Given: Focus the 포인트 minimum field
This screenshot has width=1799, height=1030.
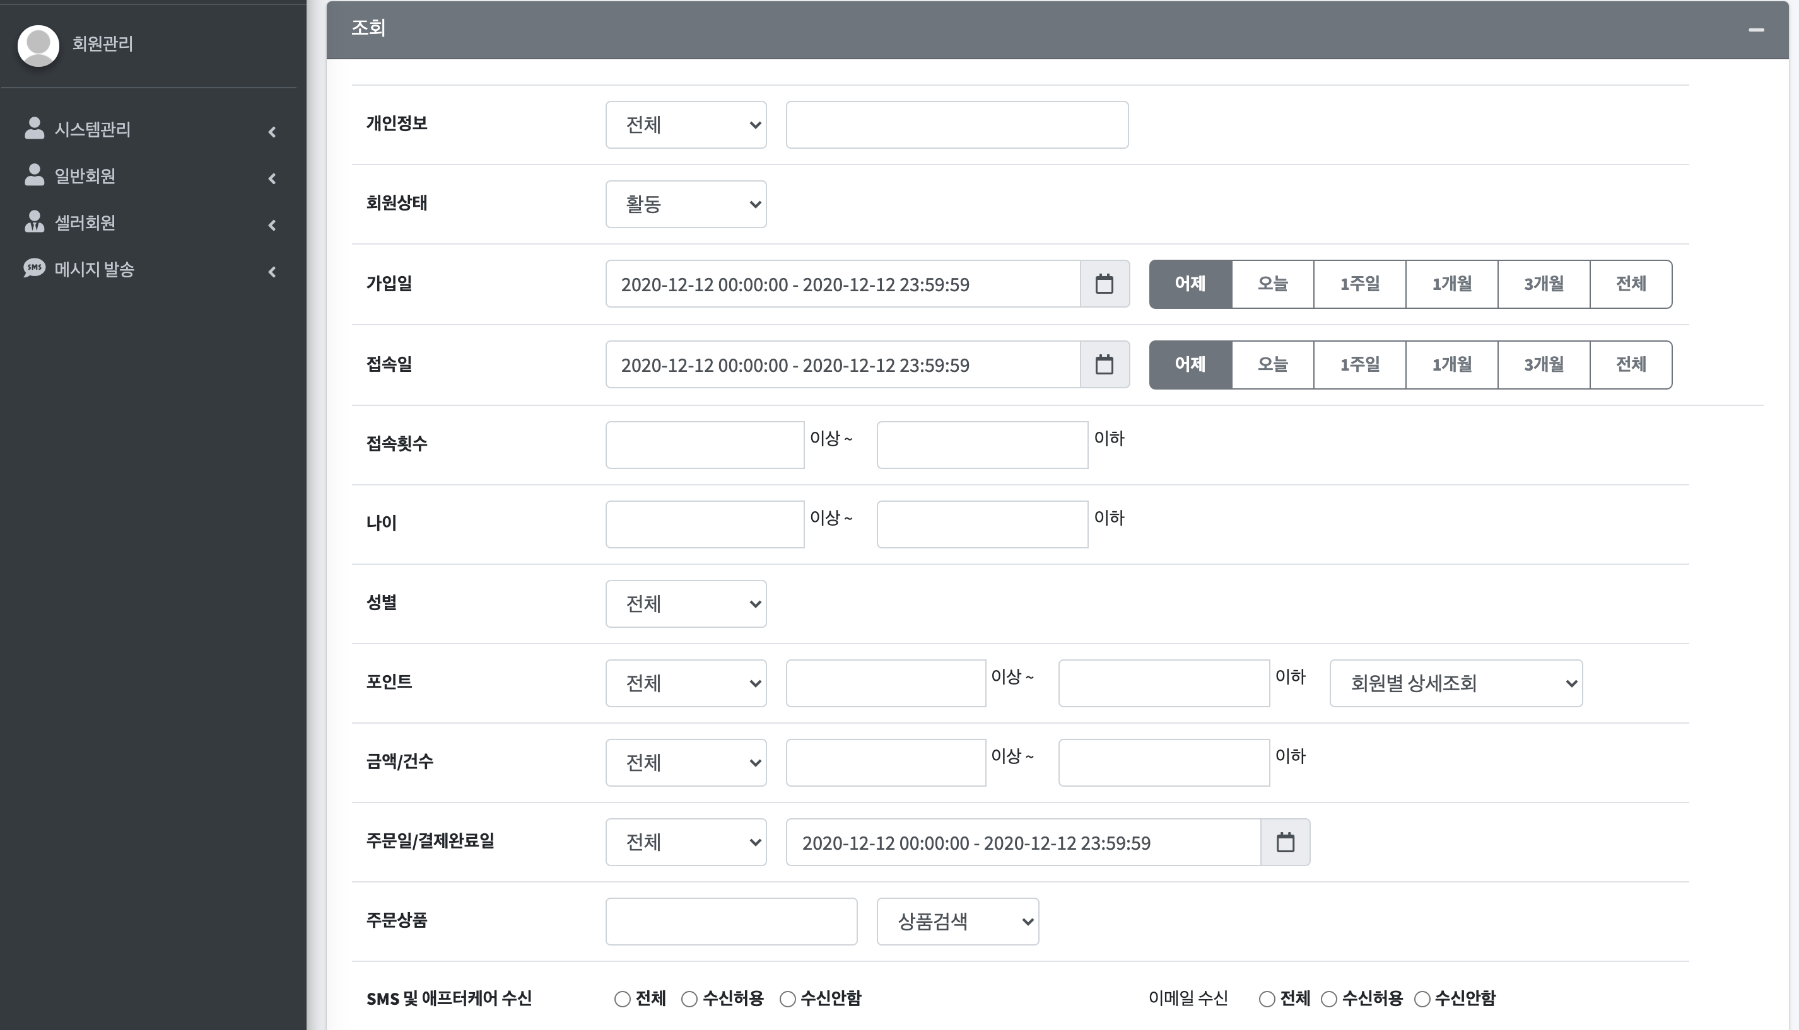Looking at the screenshot, I should [x=886, y=683].
